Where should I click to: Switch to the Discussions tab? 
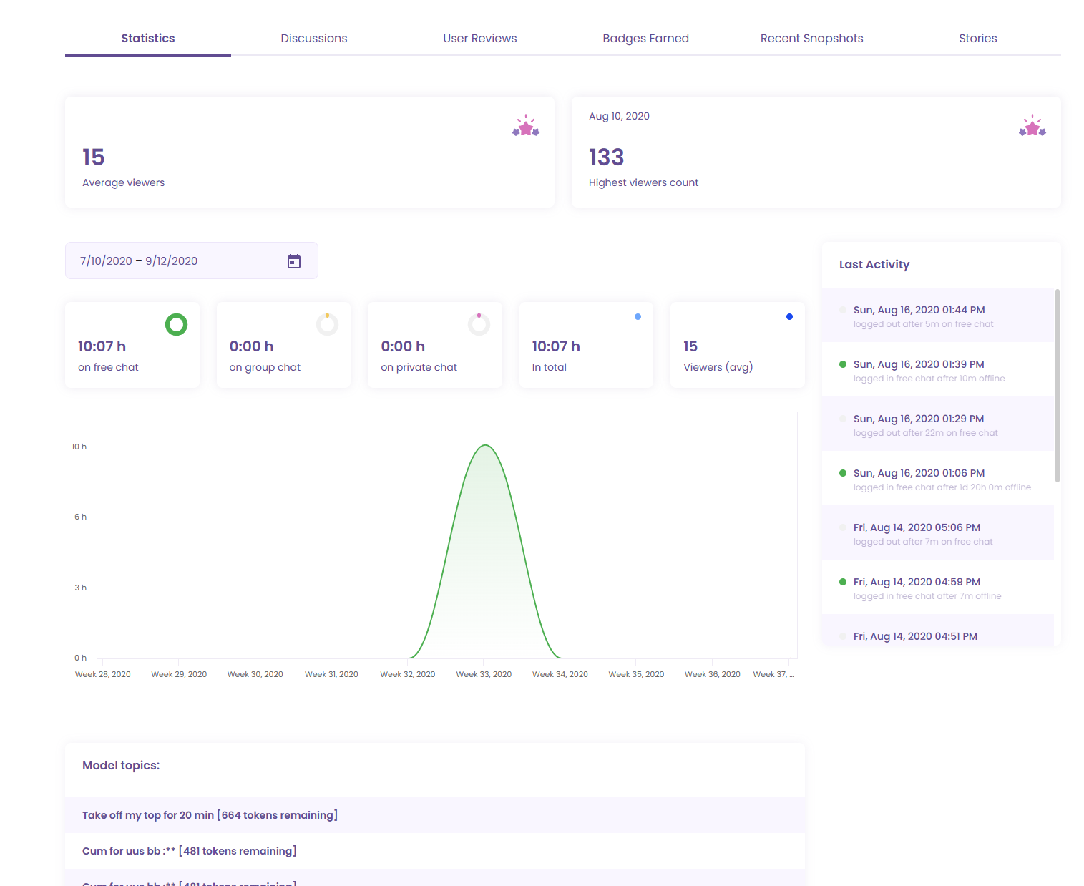click(314, 39)
